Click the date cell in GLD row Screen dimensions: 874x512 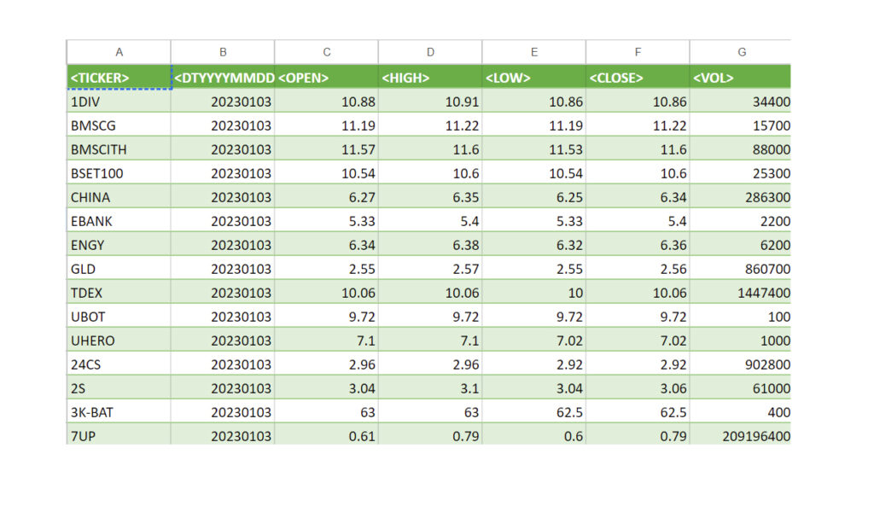(223, 269)
